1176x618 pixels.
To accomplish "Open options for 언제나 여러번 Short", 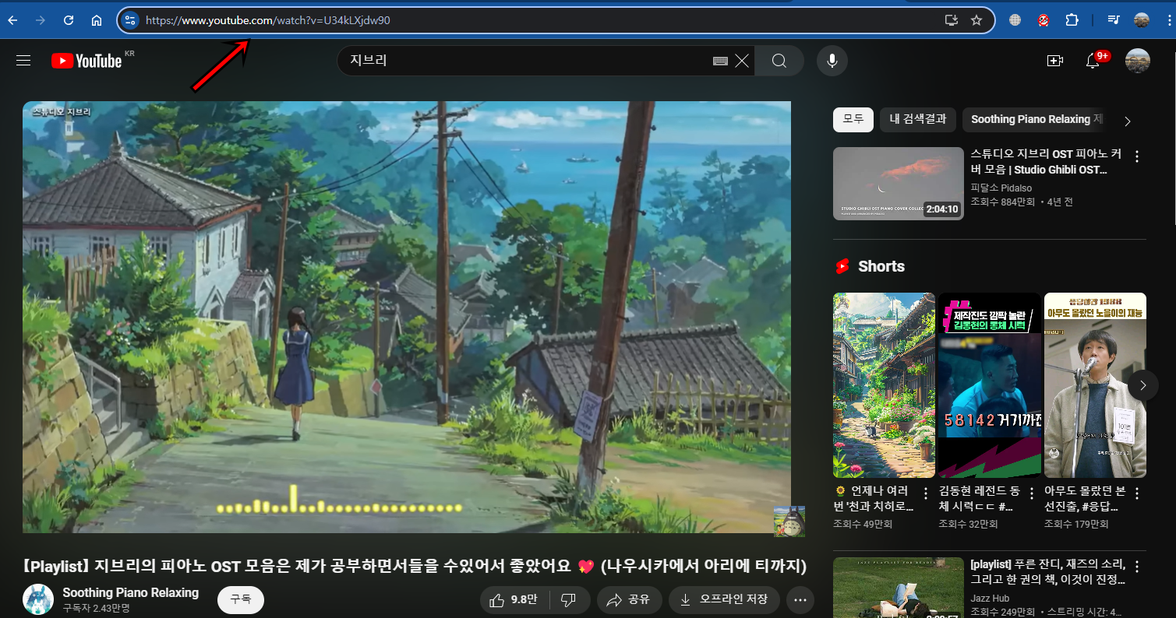I will click(x=926, y=493).
